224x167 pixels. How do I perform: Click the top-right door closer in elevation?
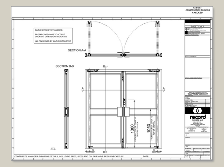pyautogui.click(x=154, y=71)
